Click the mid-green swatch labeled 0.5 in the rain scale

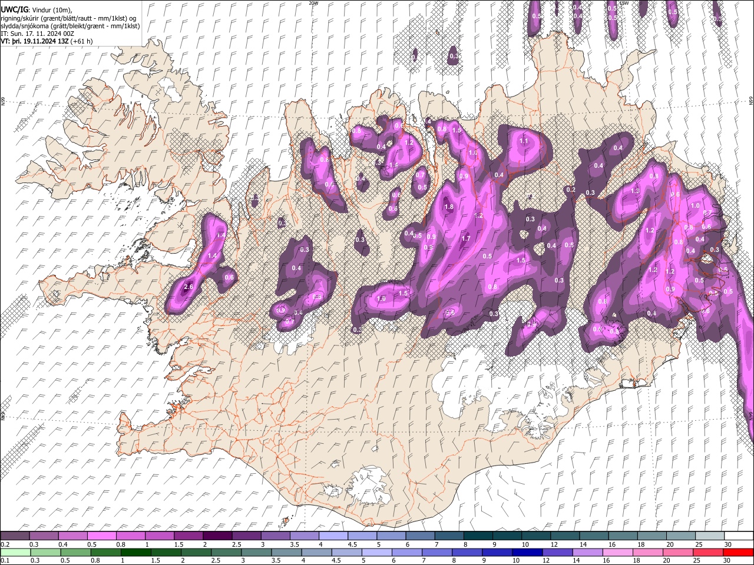pyautogui.click(x=75, y=552)
